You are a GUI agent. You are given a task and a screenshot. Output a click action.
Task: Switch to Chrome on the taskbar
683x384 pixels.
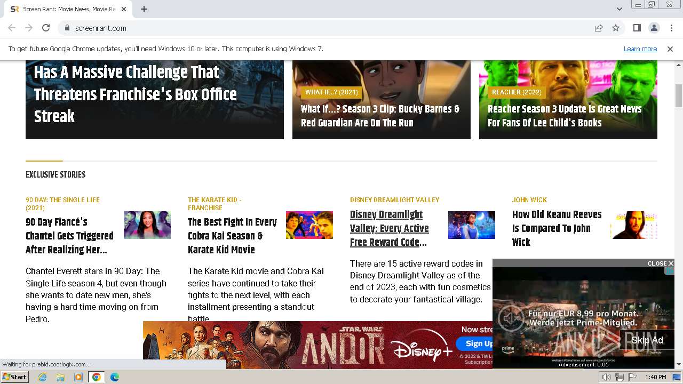(97, 377)
